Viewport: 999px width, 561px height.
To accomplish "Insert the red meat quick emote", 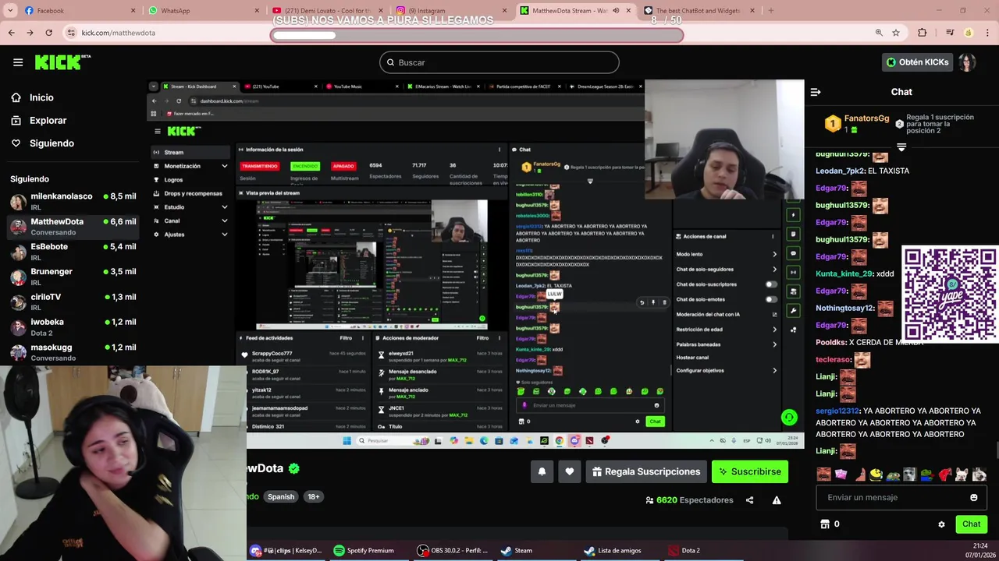I will click(945, 474).
